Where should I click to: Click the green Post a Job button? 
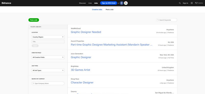[34, 20]
